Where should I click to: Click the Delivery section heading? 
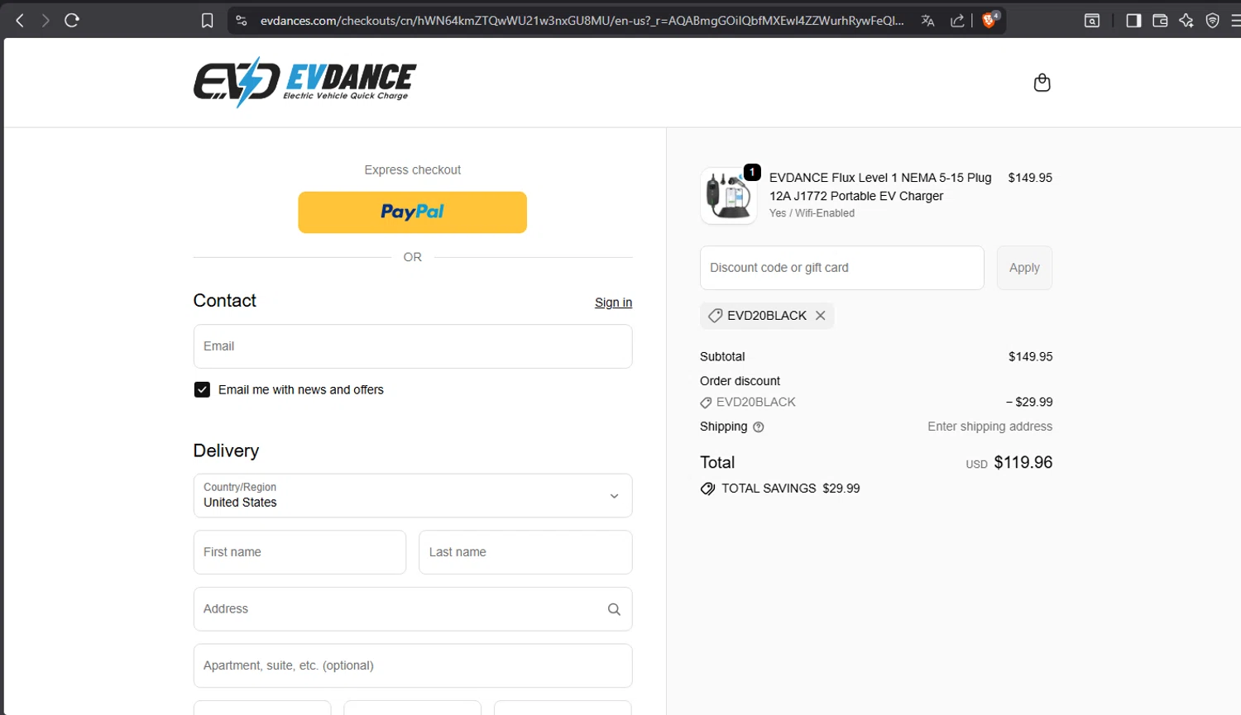tap(226, 450)
